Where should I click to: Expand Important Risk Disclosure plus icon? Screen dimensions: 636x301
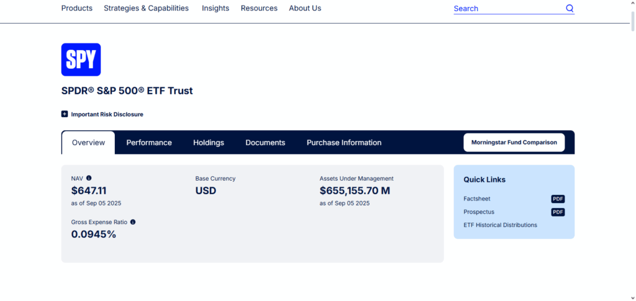click(65, 114)
